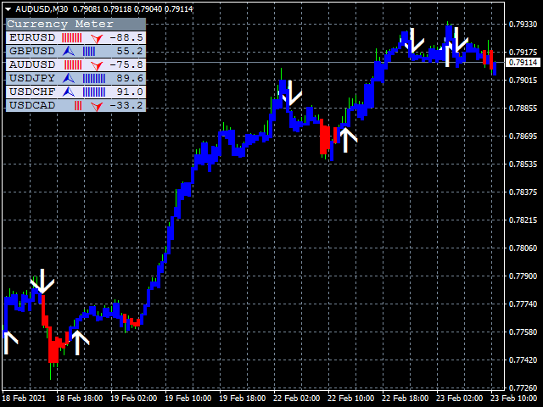Click the 22 Feb 18:00 time axis label
Screen dimensions: 543x407
[406, 399]
